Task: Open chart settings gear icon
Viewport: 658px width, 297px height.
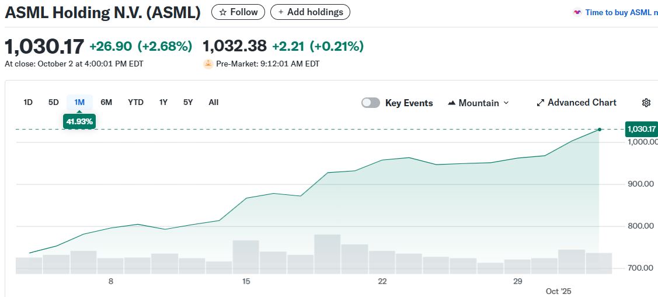Action: [646, 103]
